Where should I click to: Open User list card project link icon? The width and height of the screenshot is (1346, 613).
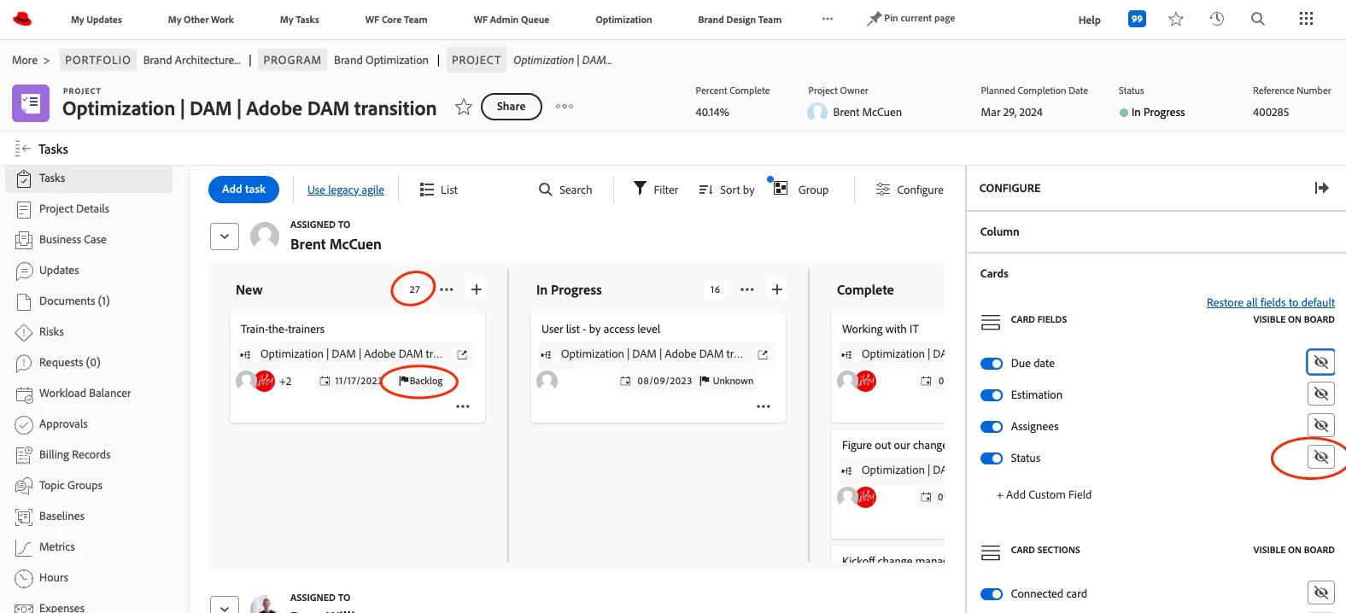[763, 354]
